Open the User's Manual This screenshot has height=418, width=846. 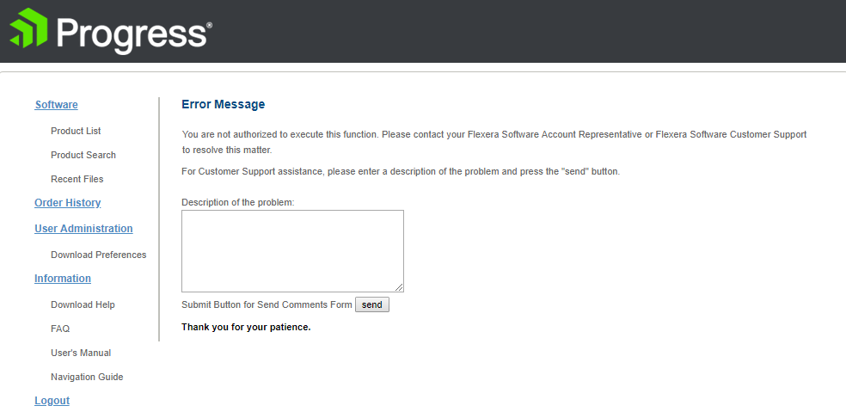click(81, 353)
